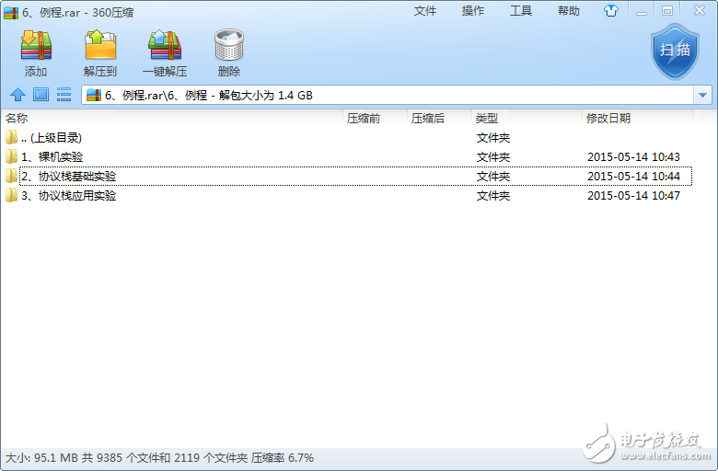This screenshot has height=471, width=718.
Task: Select the .. (上级目录) entry
Action: click(x=52, y=138)
